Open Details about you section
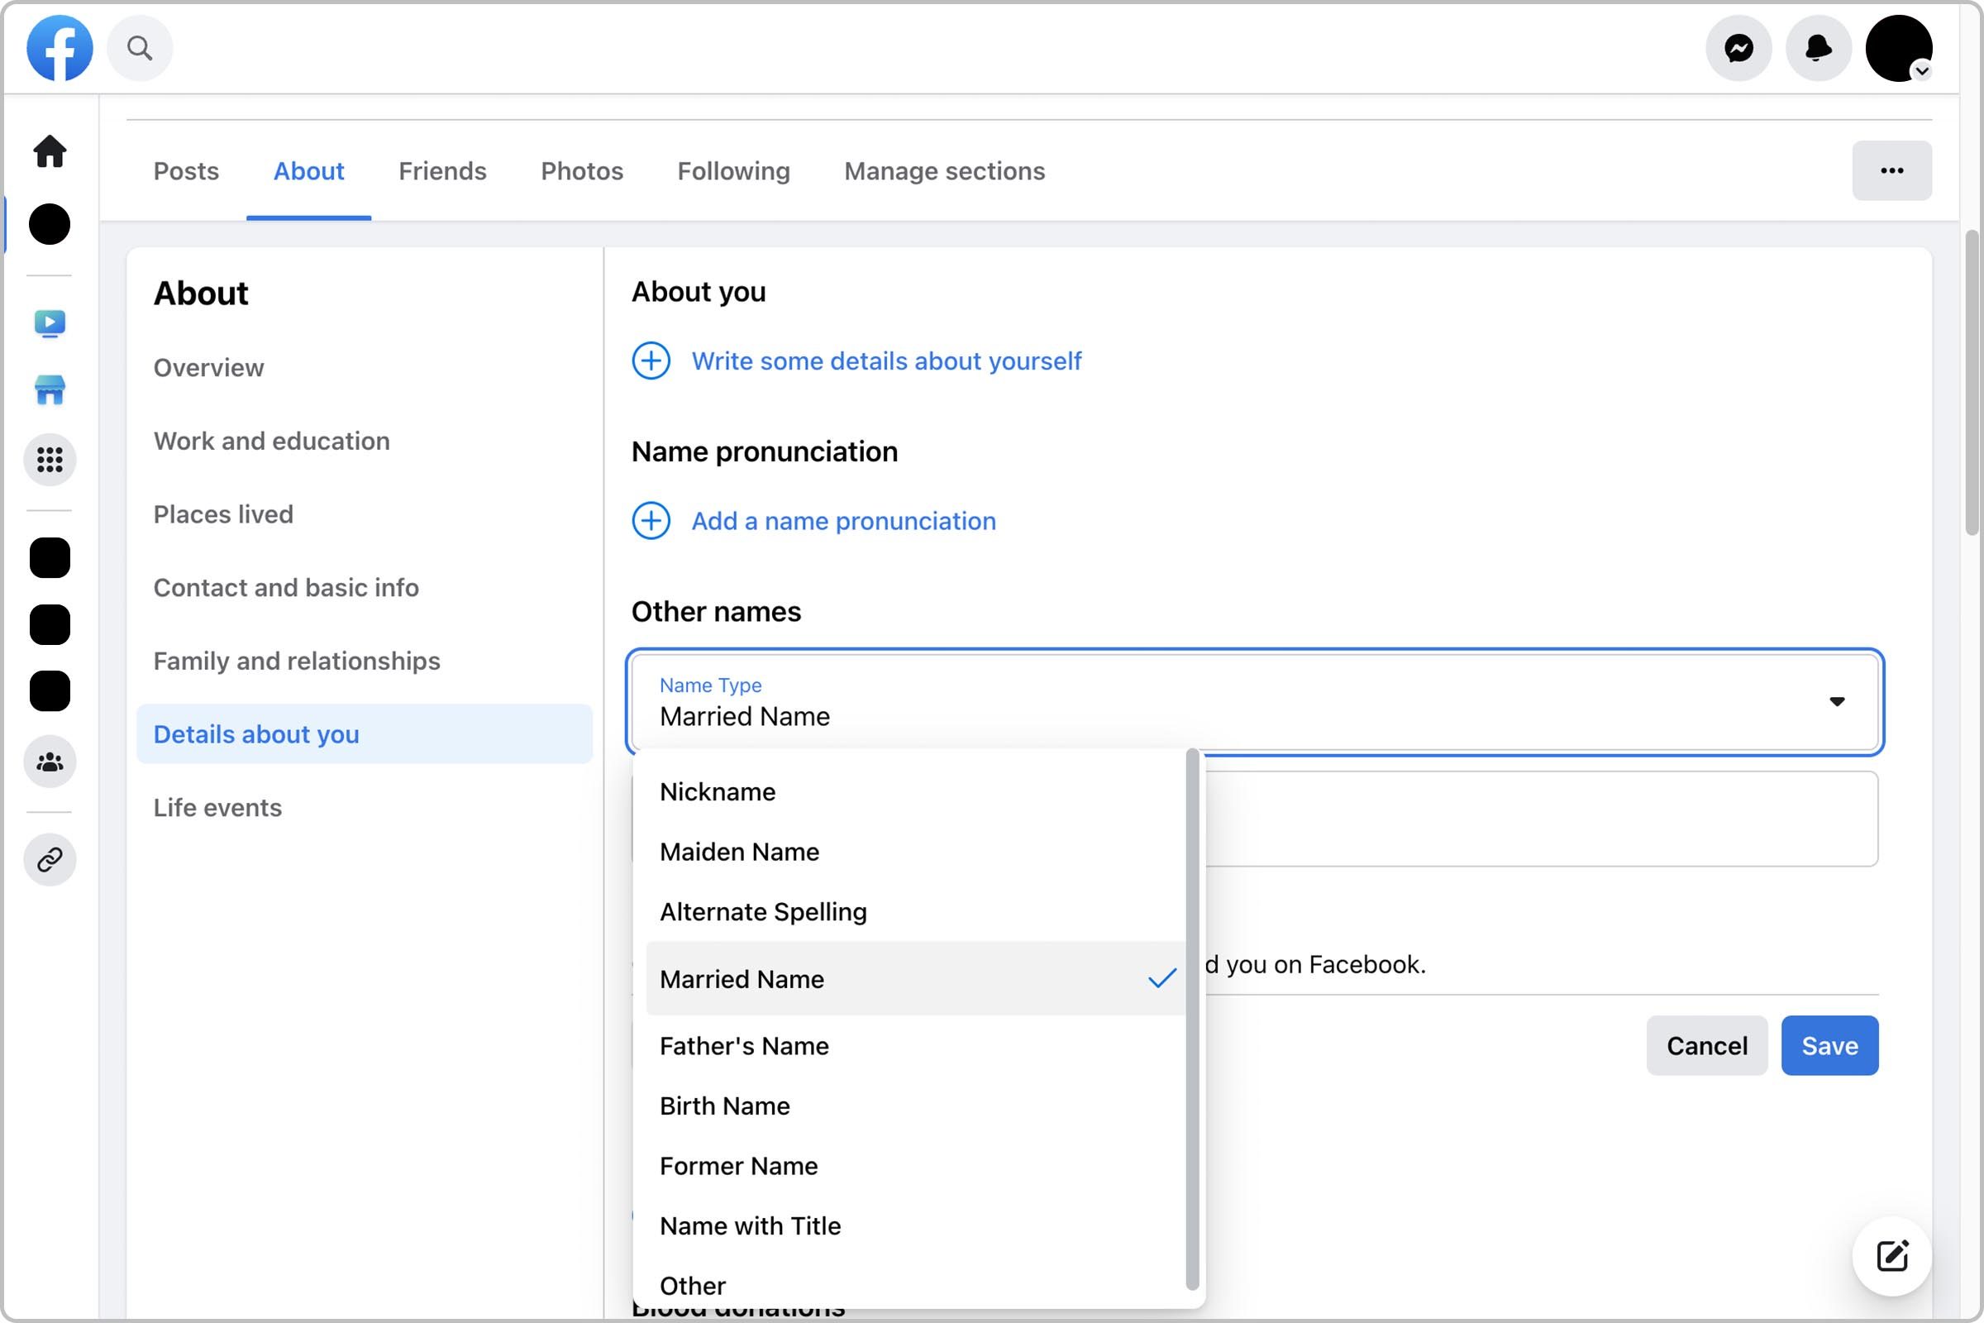The width and height of the screenshot is (1984, 1323). pyautogui.click(x=255, y=734)
